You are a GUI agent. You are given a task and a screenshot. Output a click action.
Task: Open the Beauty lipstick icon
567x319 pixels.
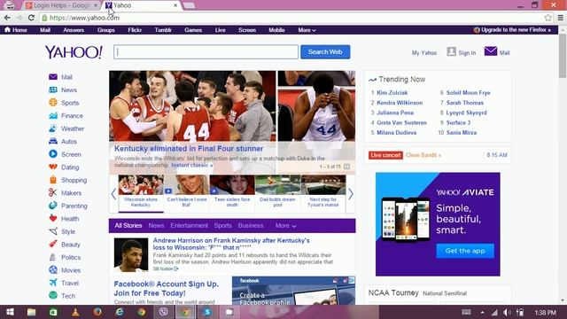coord(53,245)
